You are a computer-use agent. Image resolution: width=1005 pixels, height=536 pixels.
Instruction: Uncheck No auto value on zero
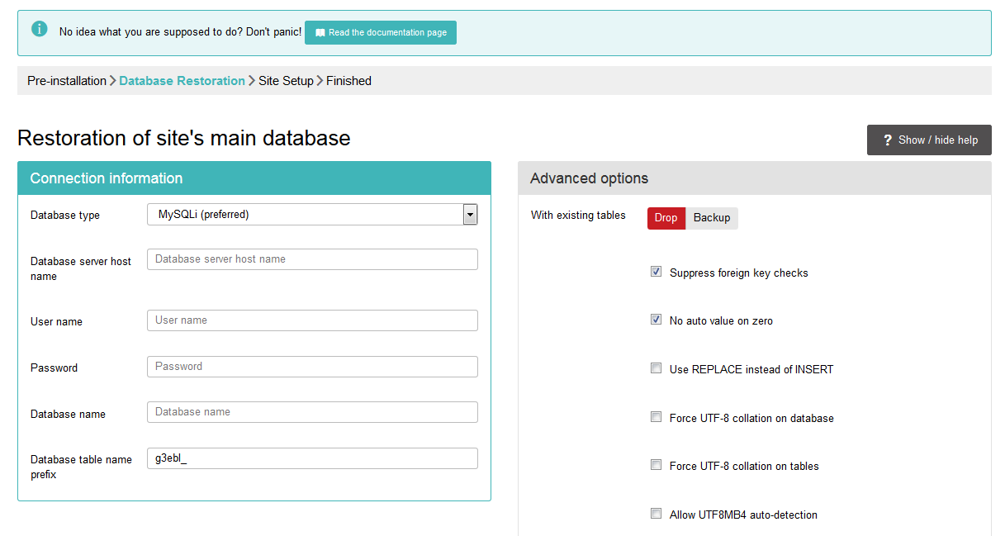pos(656,320)
